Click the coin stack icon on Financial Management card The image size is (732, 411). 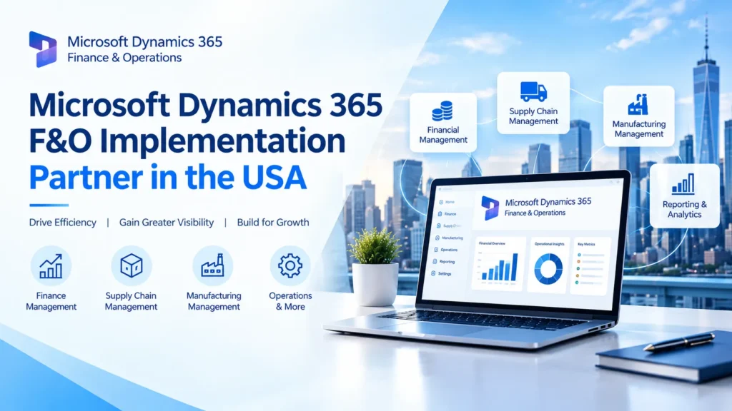[442, 111]
